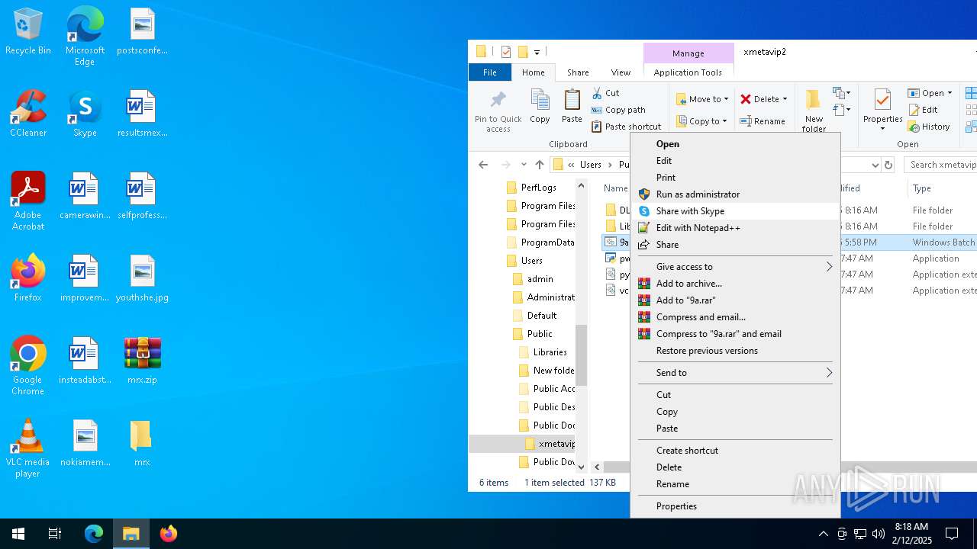Click Rename in the ribbon
This screenshot has height=549, width=977.
coord(763,121)
